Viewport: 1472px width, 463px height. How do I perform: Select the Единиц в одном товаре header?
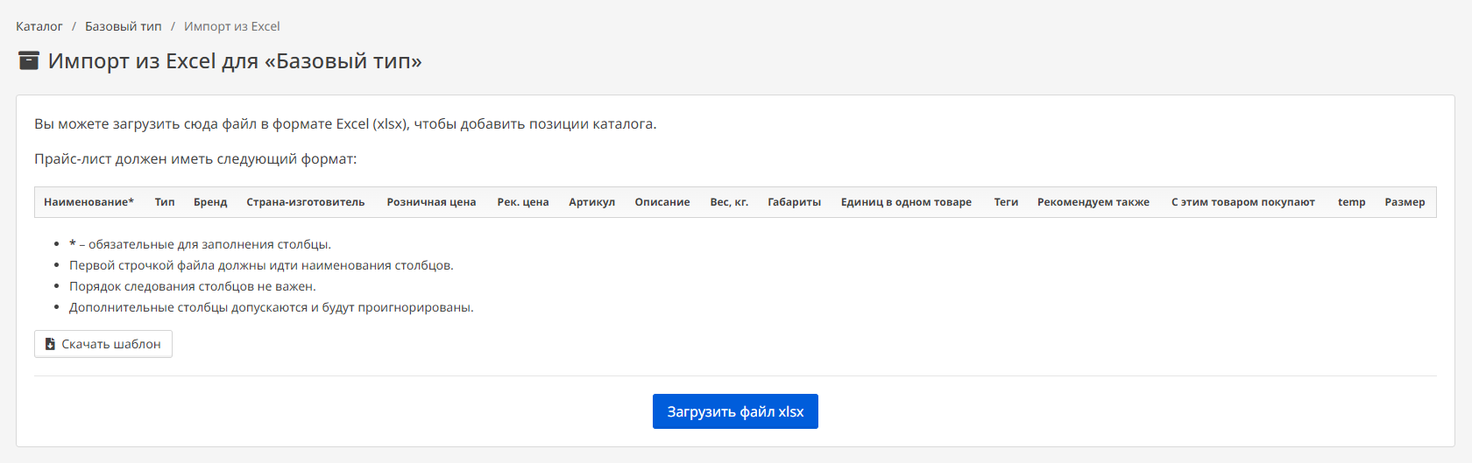[x=906, y=202]
